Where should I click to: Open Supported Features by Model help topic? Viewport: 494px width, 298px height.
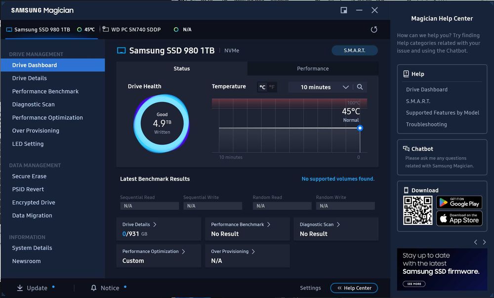[443, 113]
